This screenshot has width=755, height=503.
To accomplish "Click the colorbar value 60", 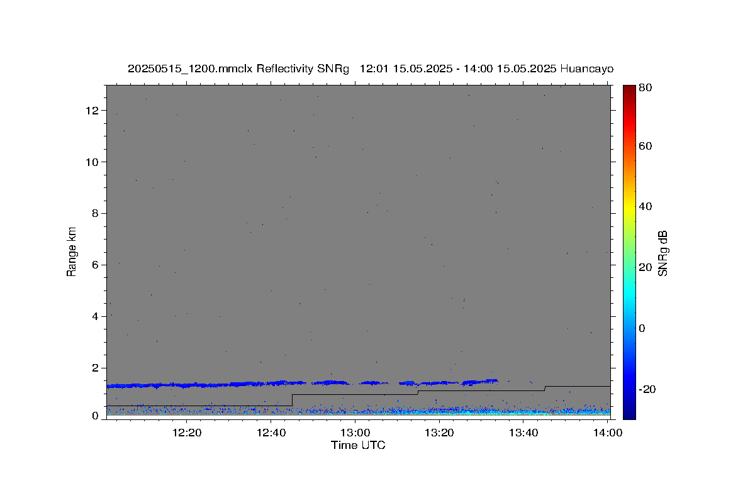I will click(x=645, y=146).
